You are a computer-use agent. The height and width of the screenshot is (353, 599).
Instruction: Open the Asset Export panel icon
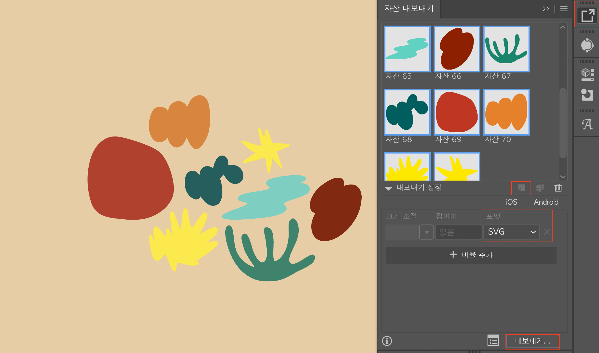click(x=587, y=15)
